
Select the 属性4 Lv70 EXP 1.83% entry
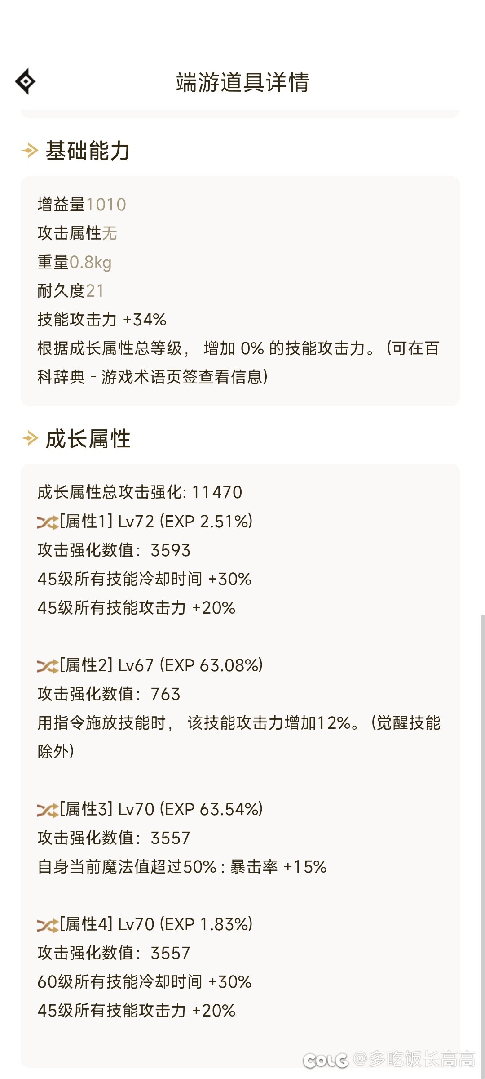[157, 924]
